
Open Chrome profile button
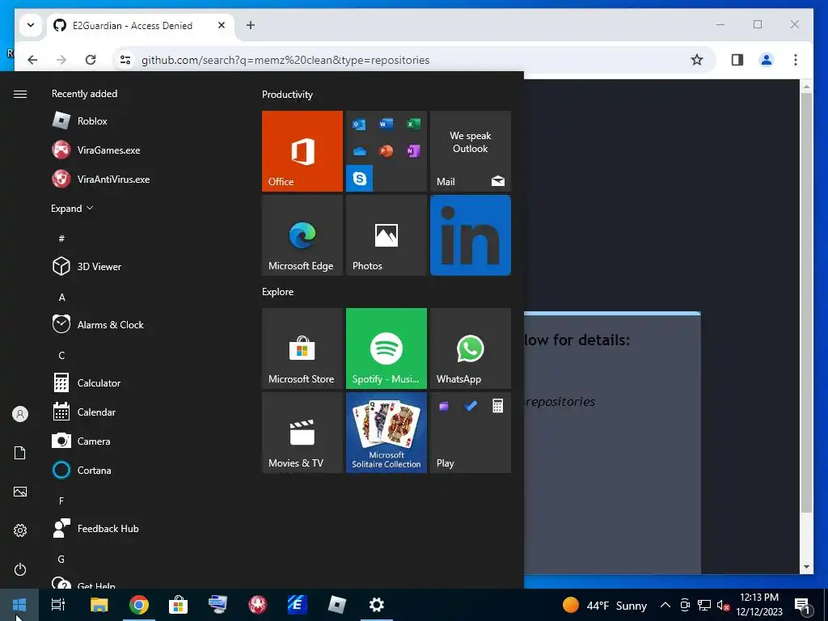(767, 60)
